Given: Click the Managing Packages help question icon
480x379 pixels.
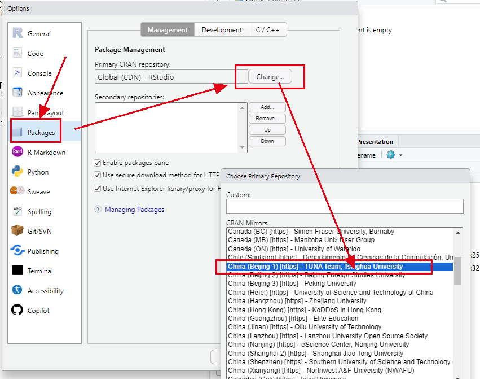Looking at the screenshot, I should coord(98,209).
